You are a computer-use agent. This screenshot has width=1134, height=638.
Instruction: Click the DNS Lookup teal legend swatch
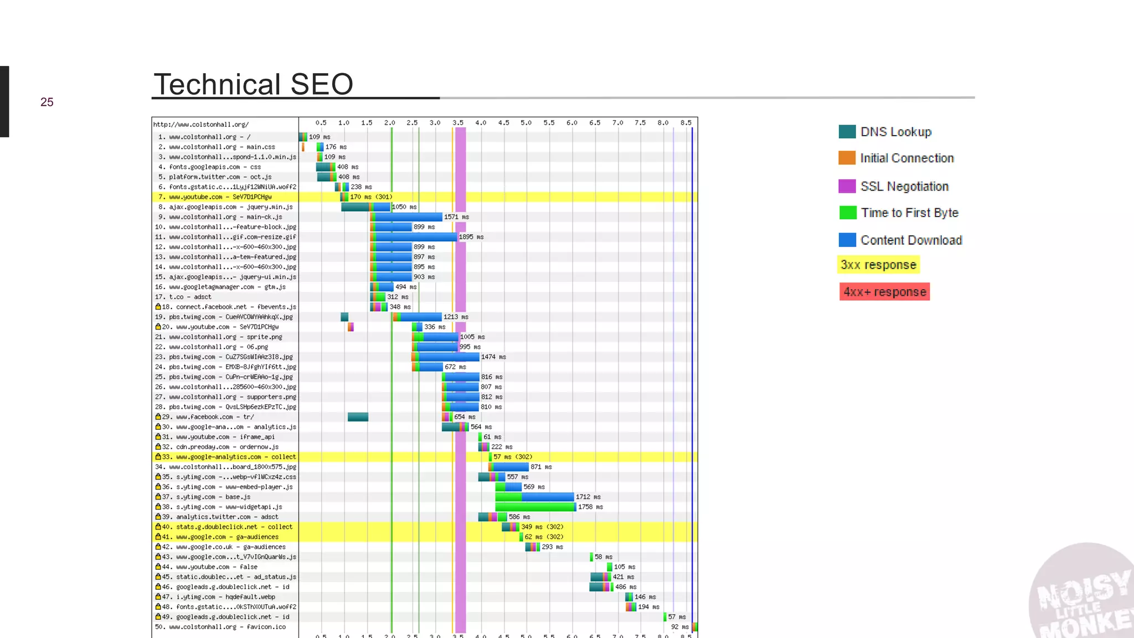847,131
